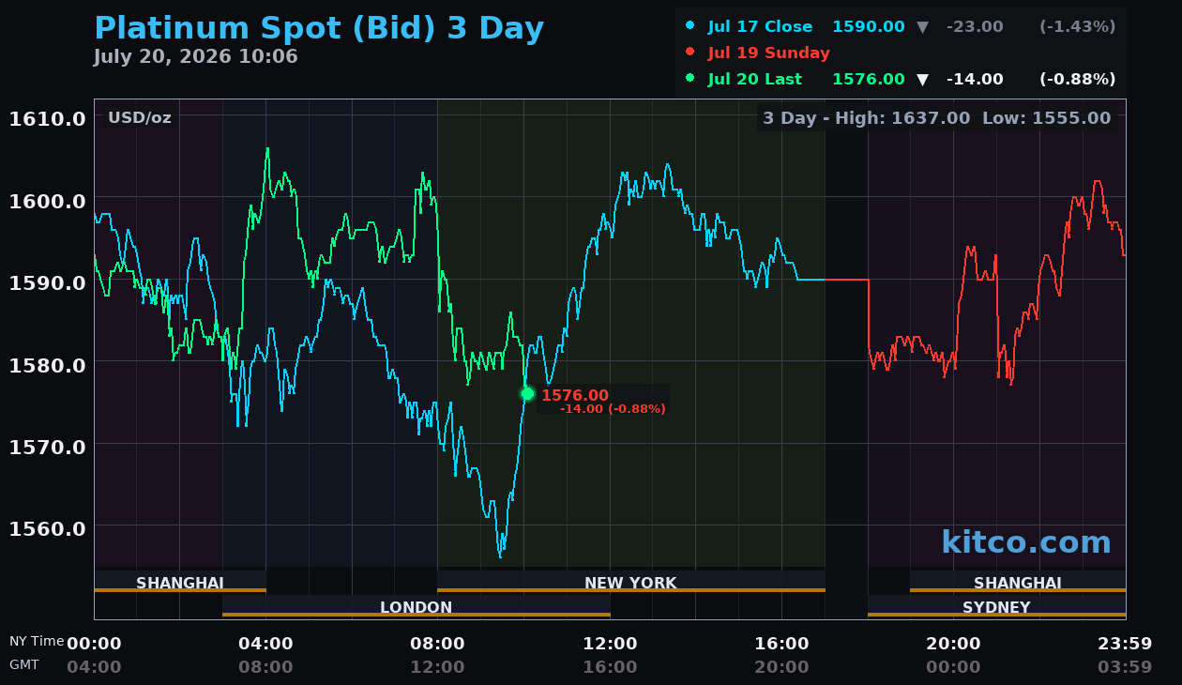Click the Platinum Spot (Bid) 3 Day title
The image size is (1182, 685).
pos(319,28)
